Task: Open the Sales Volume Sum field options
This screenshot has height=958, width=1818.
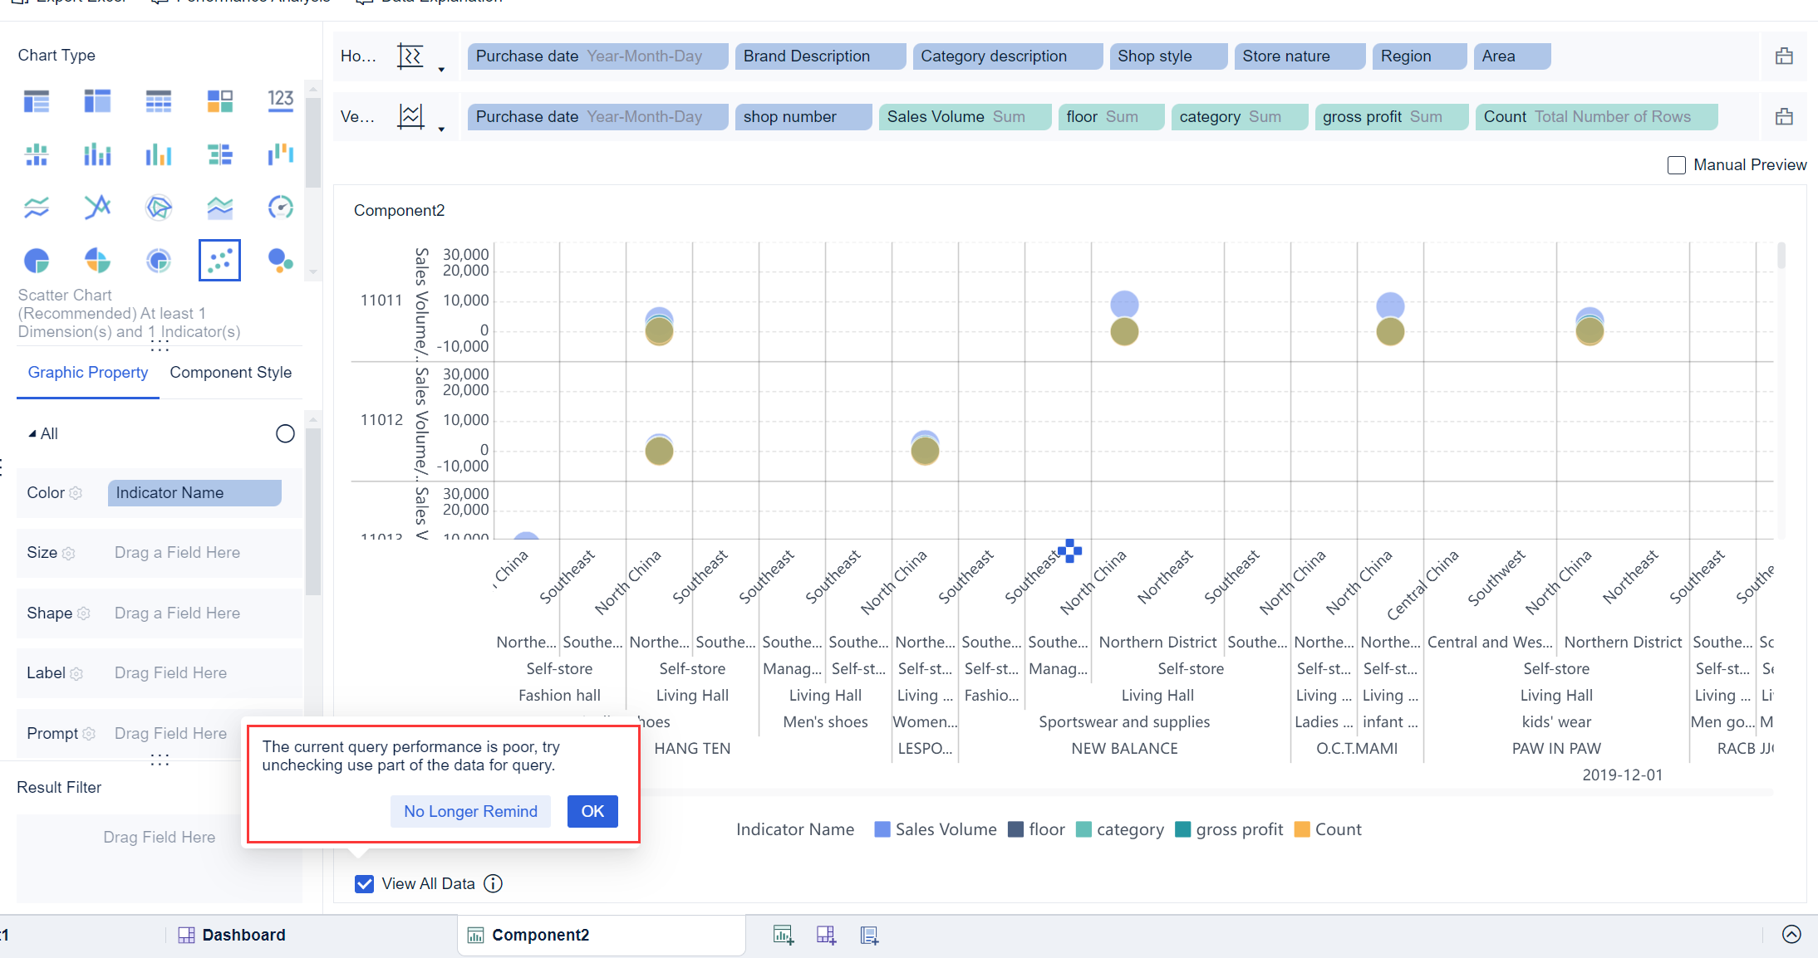Action: click(x=965, y=117)
